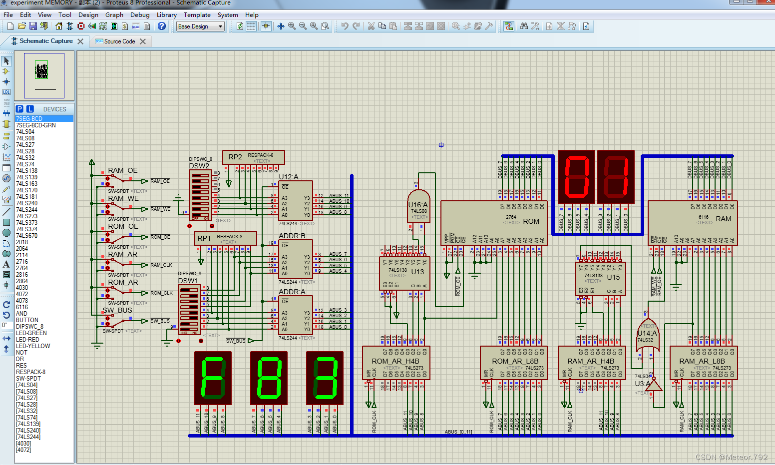Click the overview window schematic thumbnail

[x=44, y=75]
